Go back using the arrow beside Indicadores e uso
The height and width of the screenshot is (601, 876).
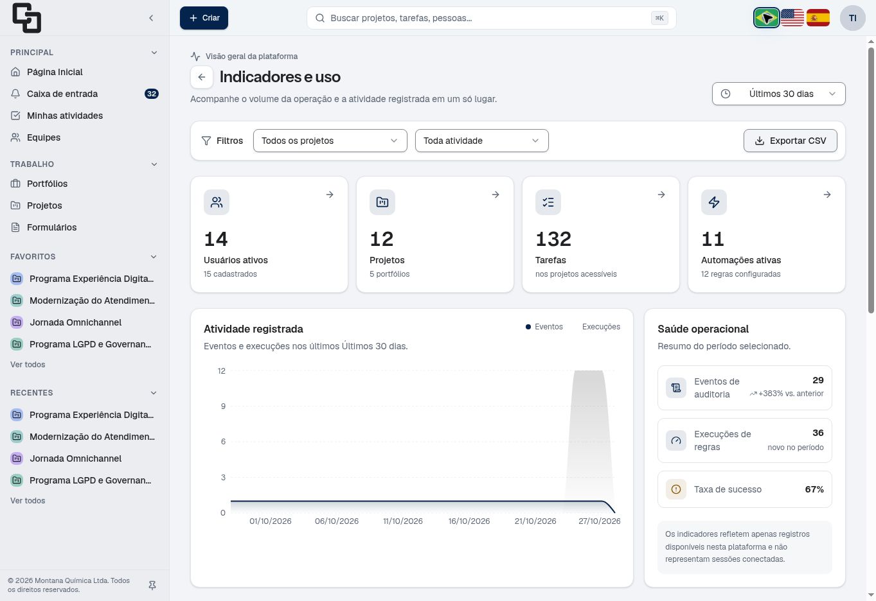tap(202, 77)
